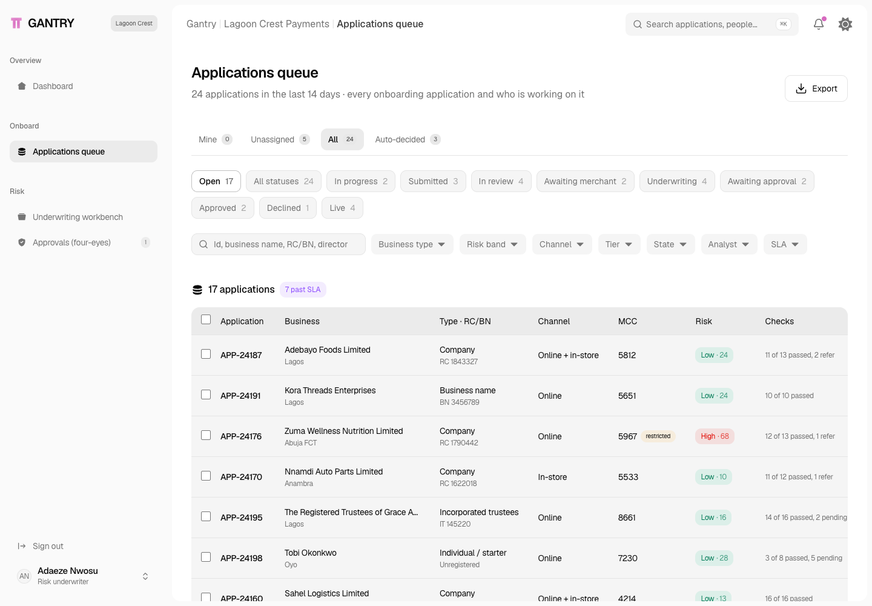Expand the Channel filter dropdown
The image size is (872, 606).
click(562, 244)
